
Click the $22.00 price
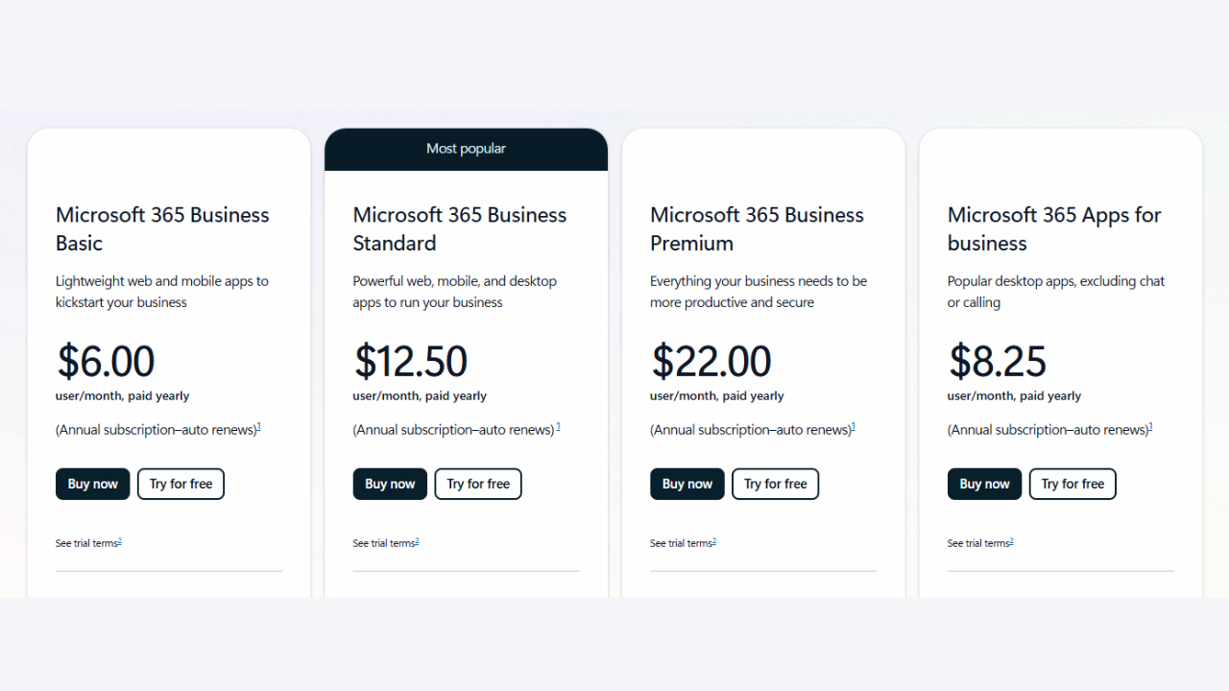point(711,361)
